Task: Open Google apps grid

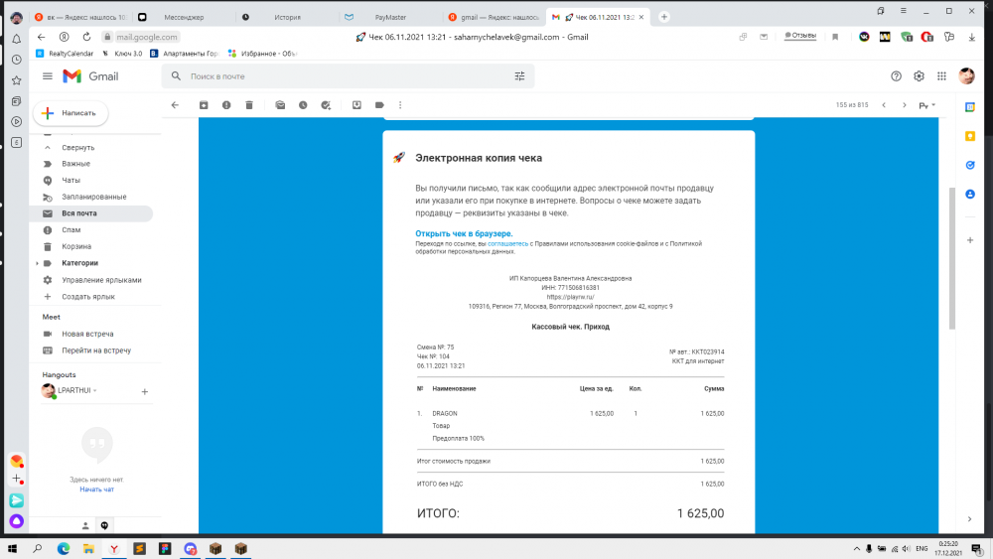Action: tap(941, 76)
